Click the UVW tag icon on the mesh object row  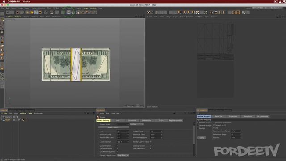[23, 120]
